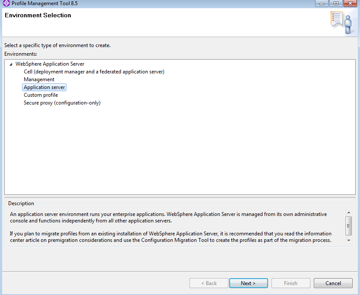
Task: Click the wizard checklist banner icon
Action: (x=341, y=22)
